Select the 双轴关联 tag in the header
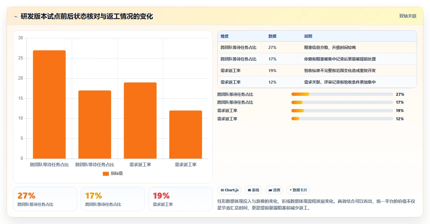 pyautogui.click(x=408, y=16)
